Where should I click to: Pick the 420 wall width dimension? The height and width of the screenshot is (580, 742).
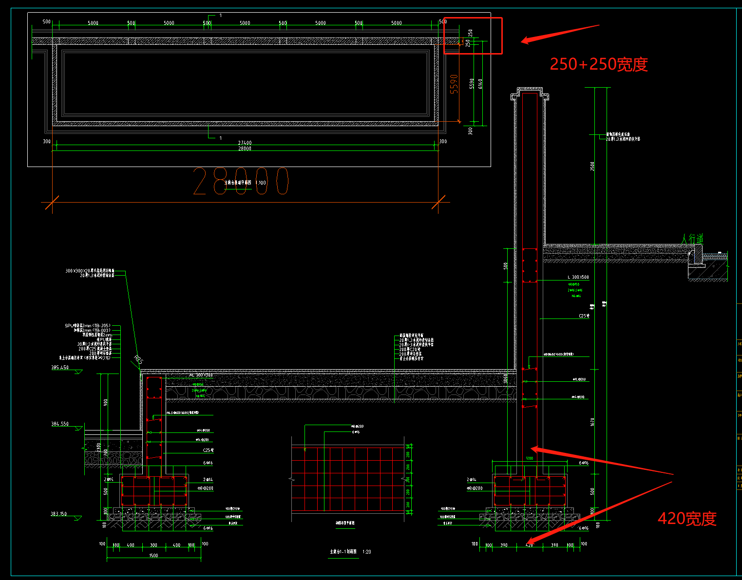click(x=529, y=545)
